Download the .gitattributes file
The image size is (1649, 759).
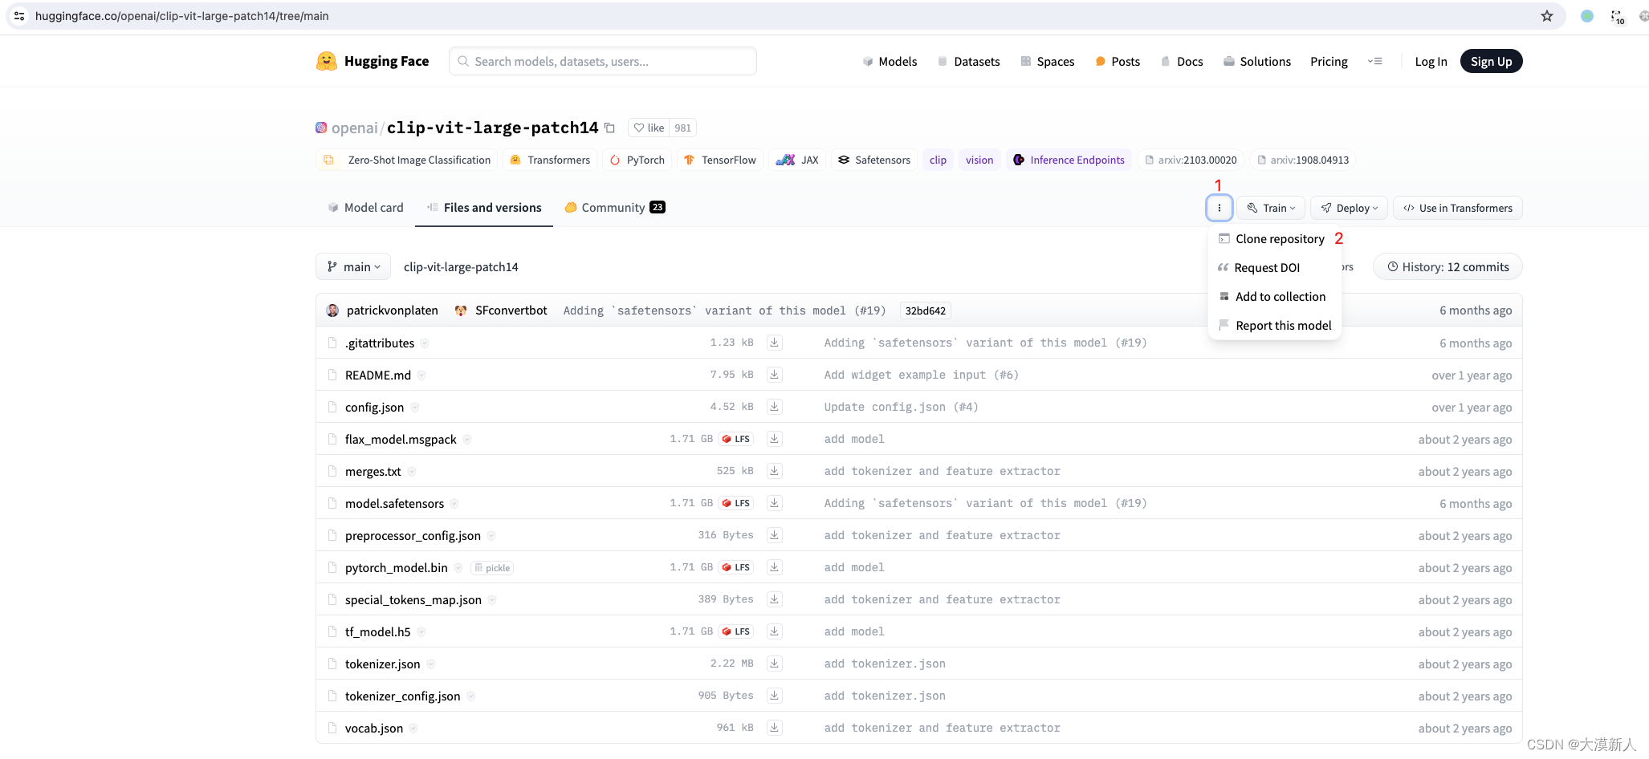(774, 343)
